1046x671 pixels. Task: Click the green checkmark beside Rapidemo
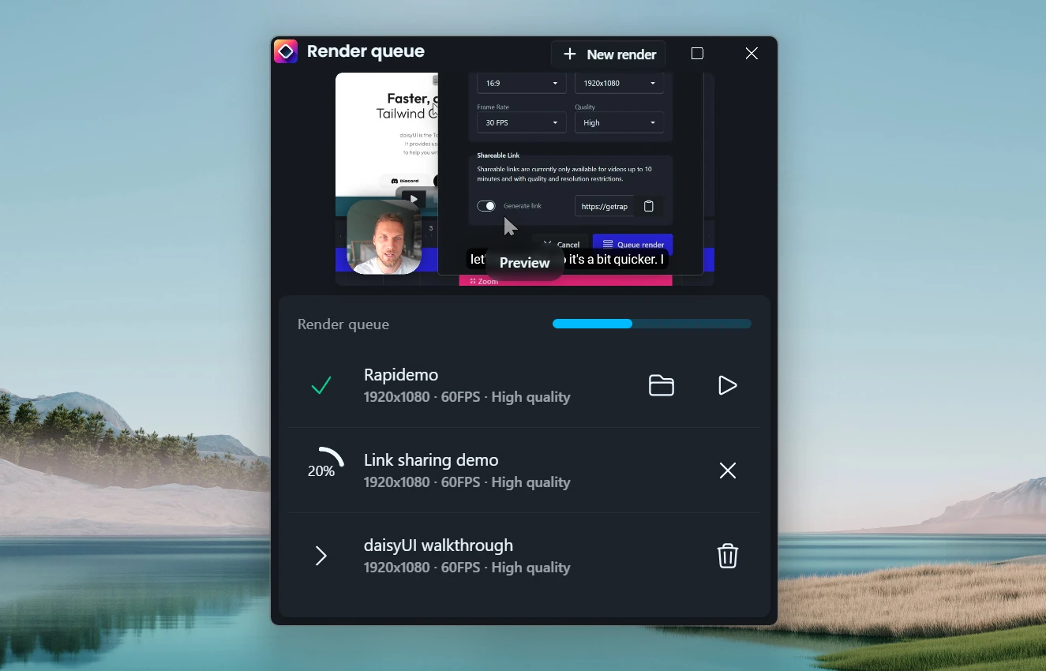321,385
